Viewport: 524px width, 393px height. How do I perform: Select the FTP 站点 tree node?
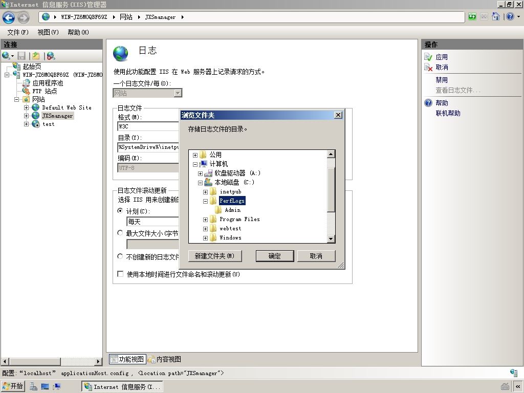pyautogui.click(x=45, y=91)
